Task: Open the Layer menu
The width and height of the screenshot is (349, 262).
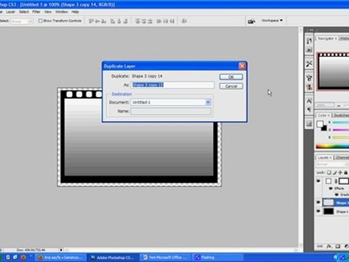Action: [11, 12]
